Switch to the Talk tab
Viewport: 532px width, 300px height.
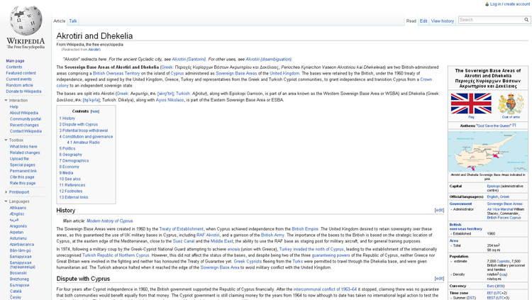click(x=73, y=21)
